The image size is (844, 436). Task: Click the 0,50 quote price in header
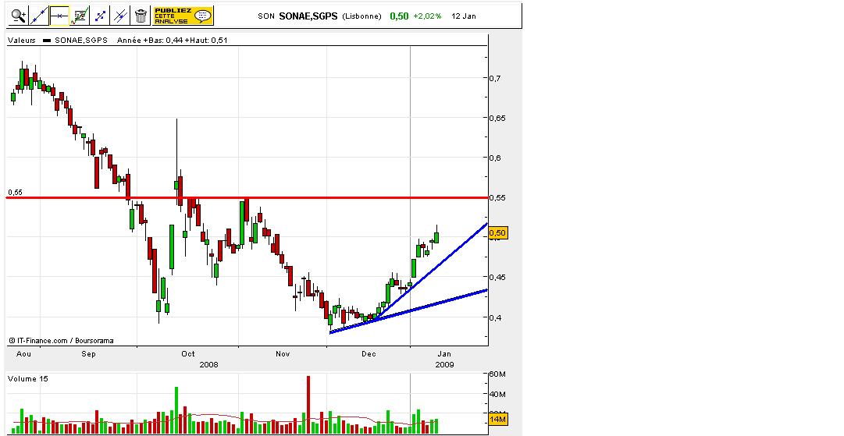[400, 16]
